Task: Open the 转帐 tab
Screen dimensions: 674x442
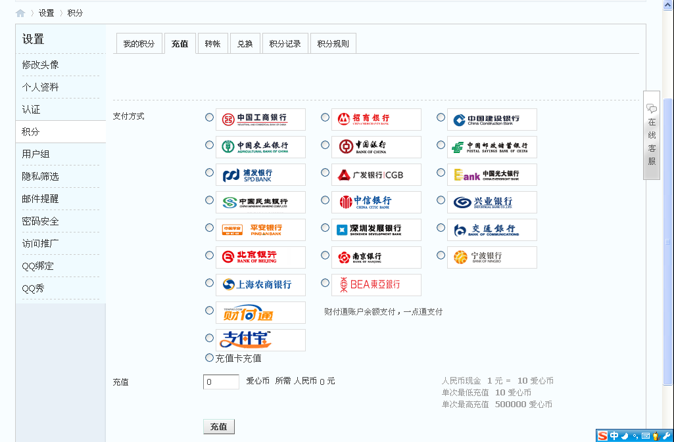Action: click(213, 43)
